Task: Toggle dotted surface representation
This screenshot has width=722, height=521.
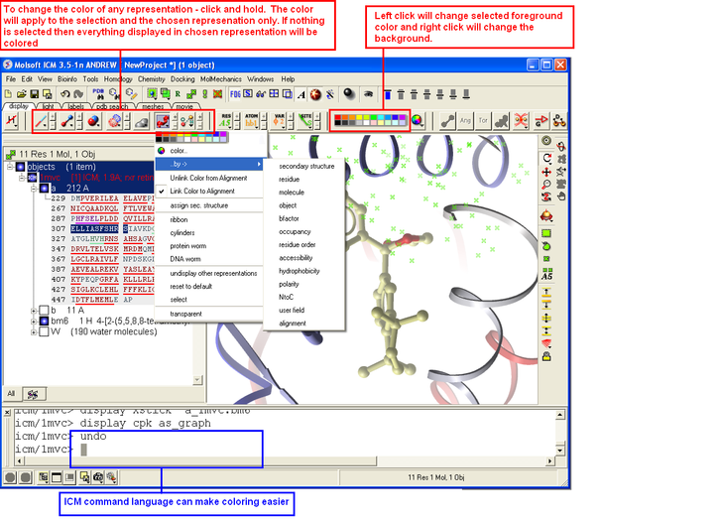Action: point(115,122)
